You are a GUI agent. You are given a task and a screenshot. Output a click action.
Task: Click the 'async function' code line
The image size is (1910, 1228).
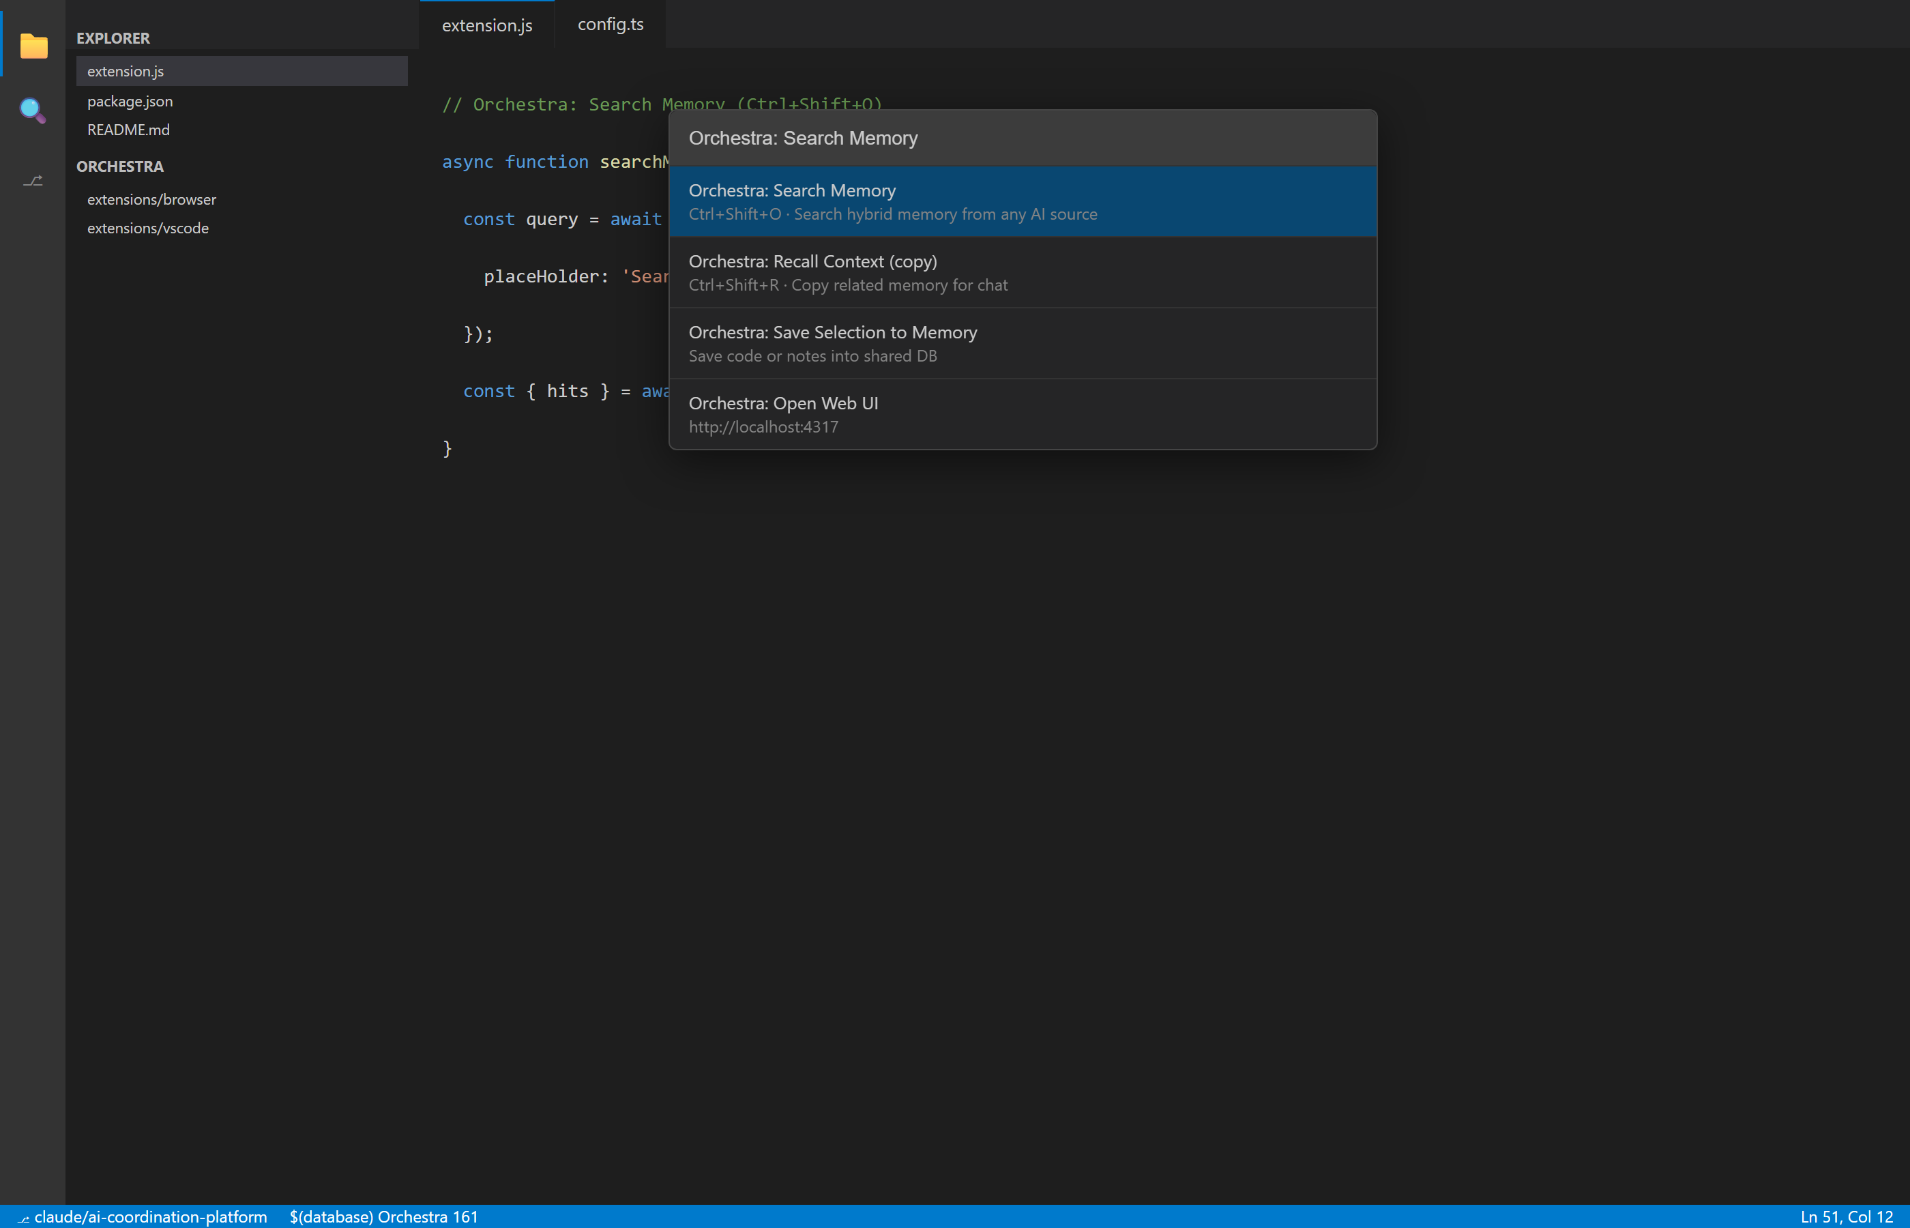[556, 162]
